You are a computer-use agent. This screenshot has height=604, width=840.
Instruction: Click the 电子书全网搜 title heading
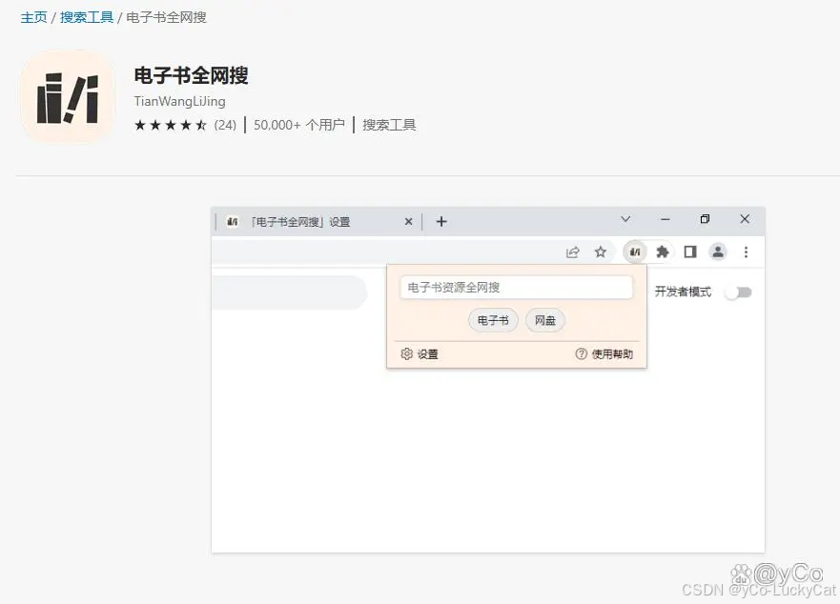coord(192,75)
